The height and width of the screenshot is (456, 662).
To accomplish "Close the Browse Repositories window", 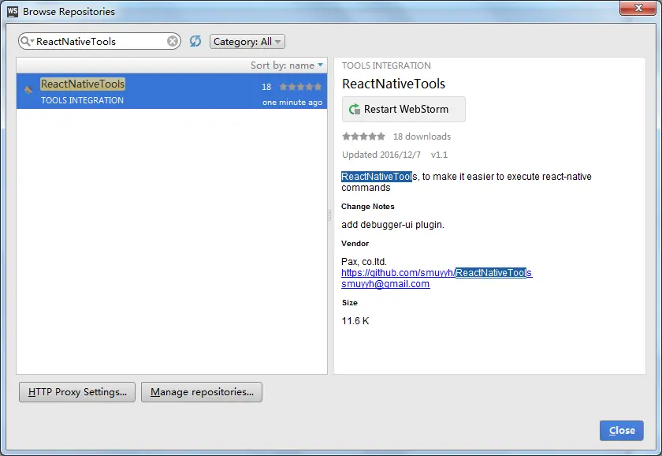I will click(638, 8).
